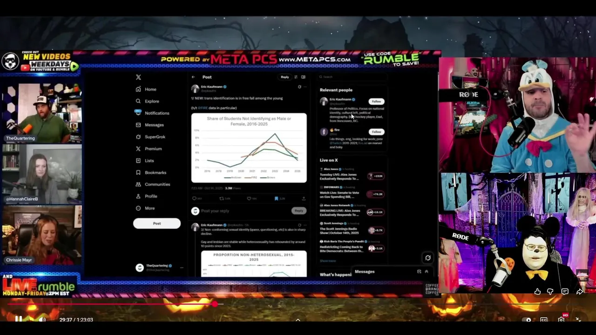
Task: Open reader view icon in Post header
Action: pyautogui.click(x=303, y=77)
